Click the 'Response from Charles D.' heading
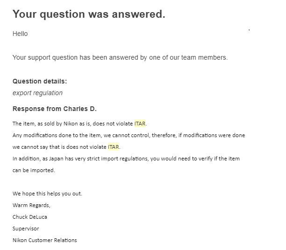This screenshot has height=250, width=286. pyautogui.click(x=54, y=109)
